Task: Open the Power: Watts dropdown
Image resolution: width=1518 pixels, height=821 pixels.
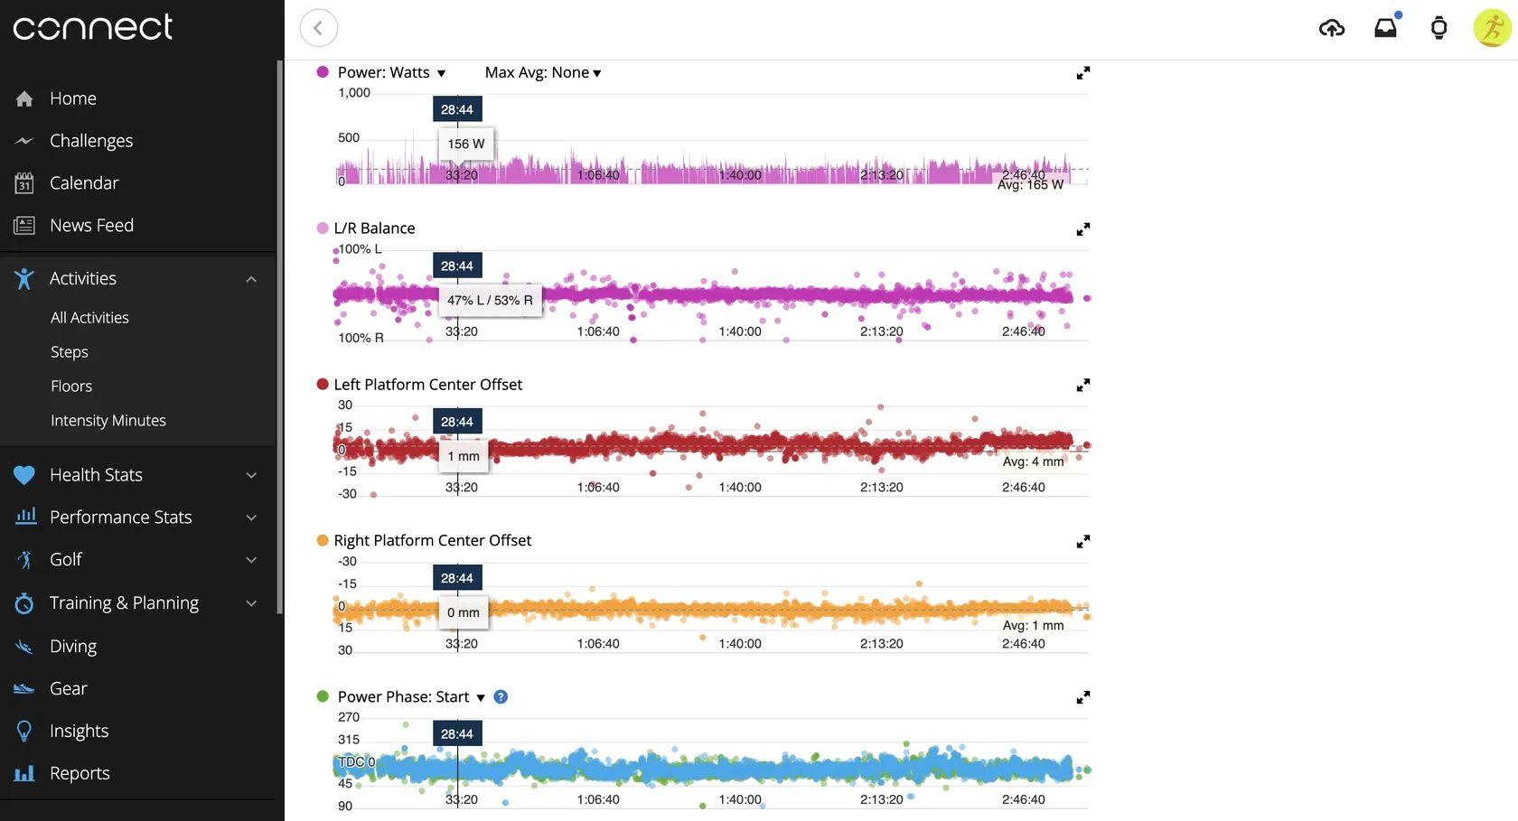Action: click(x=391, y=72)
